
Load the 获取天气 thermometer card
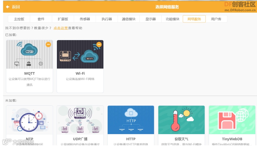(x=181, y=125)
